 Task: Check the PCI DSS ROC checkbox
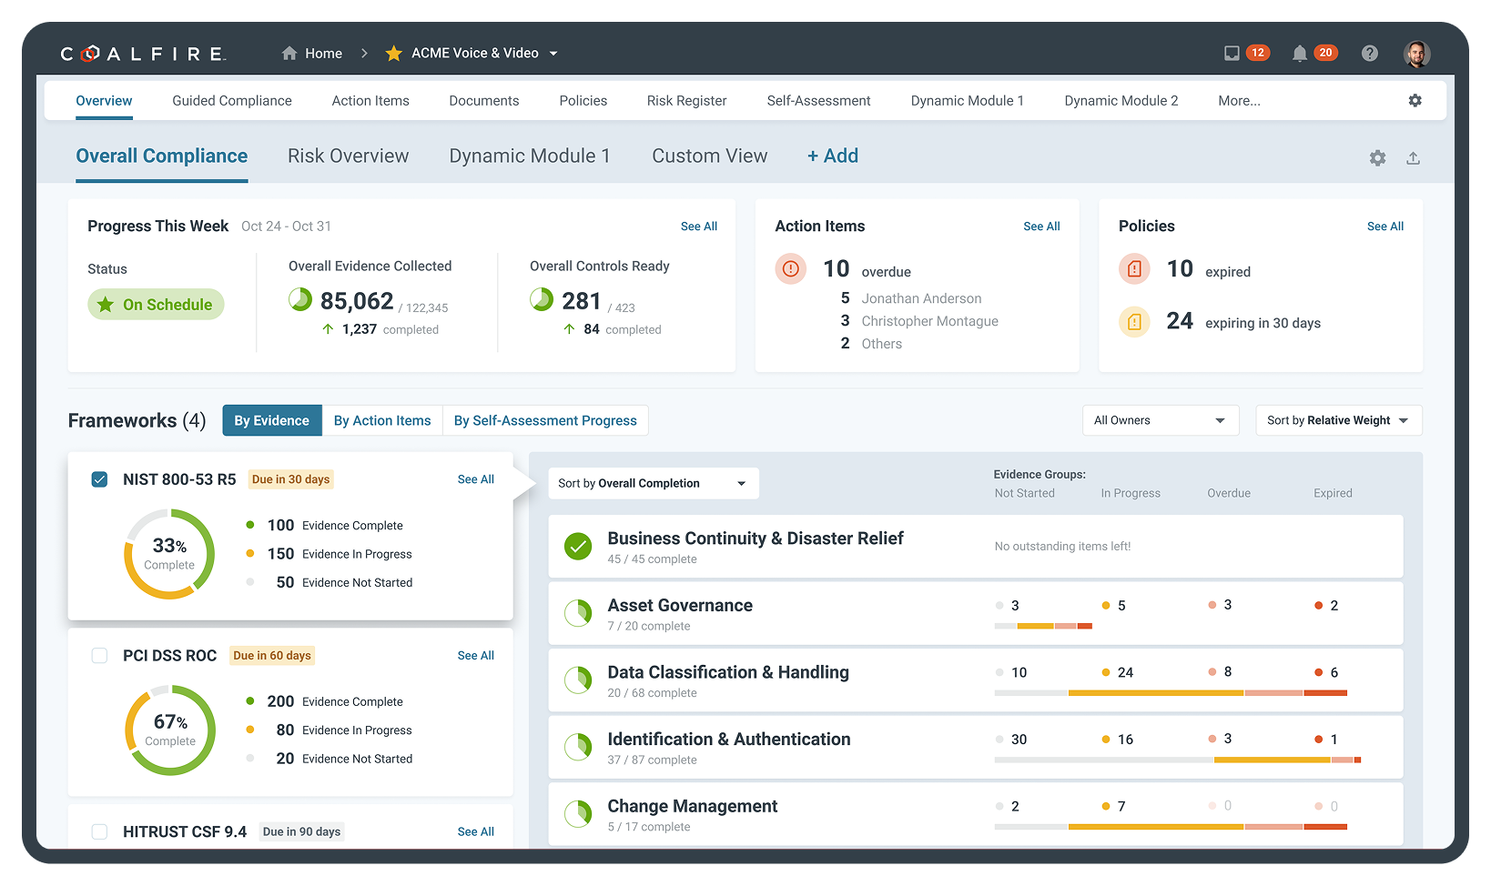pyautogui.click(x=100, y=656)
